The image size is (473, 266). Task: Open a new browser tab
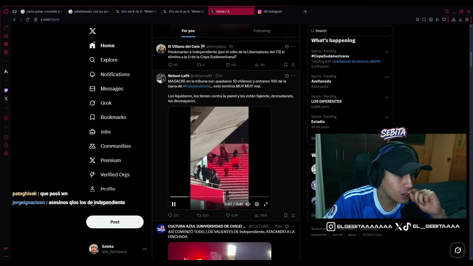point(305,11)
